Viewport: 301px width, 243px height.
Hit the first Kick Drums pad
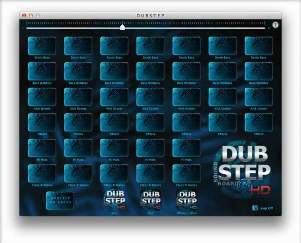42,97
